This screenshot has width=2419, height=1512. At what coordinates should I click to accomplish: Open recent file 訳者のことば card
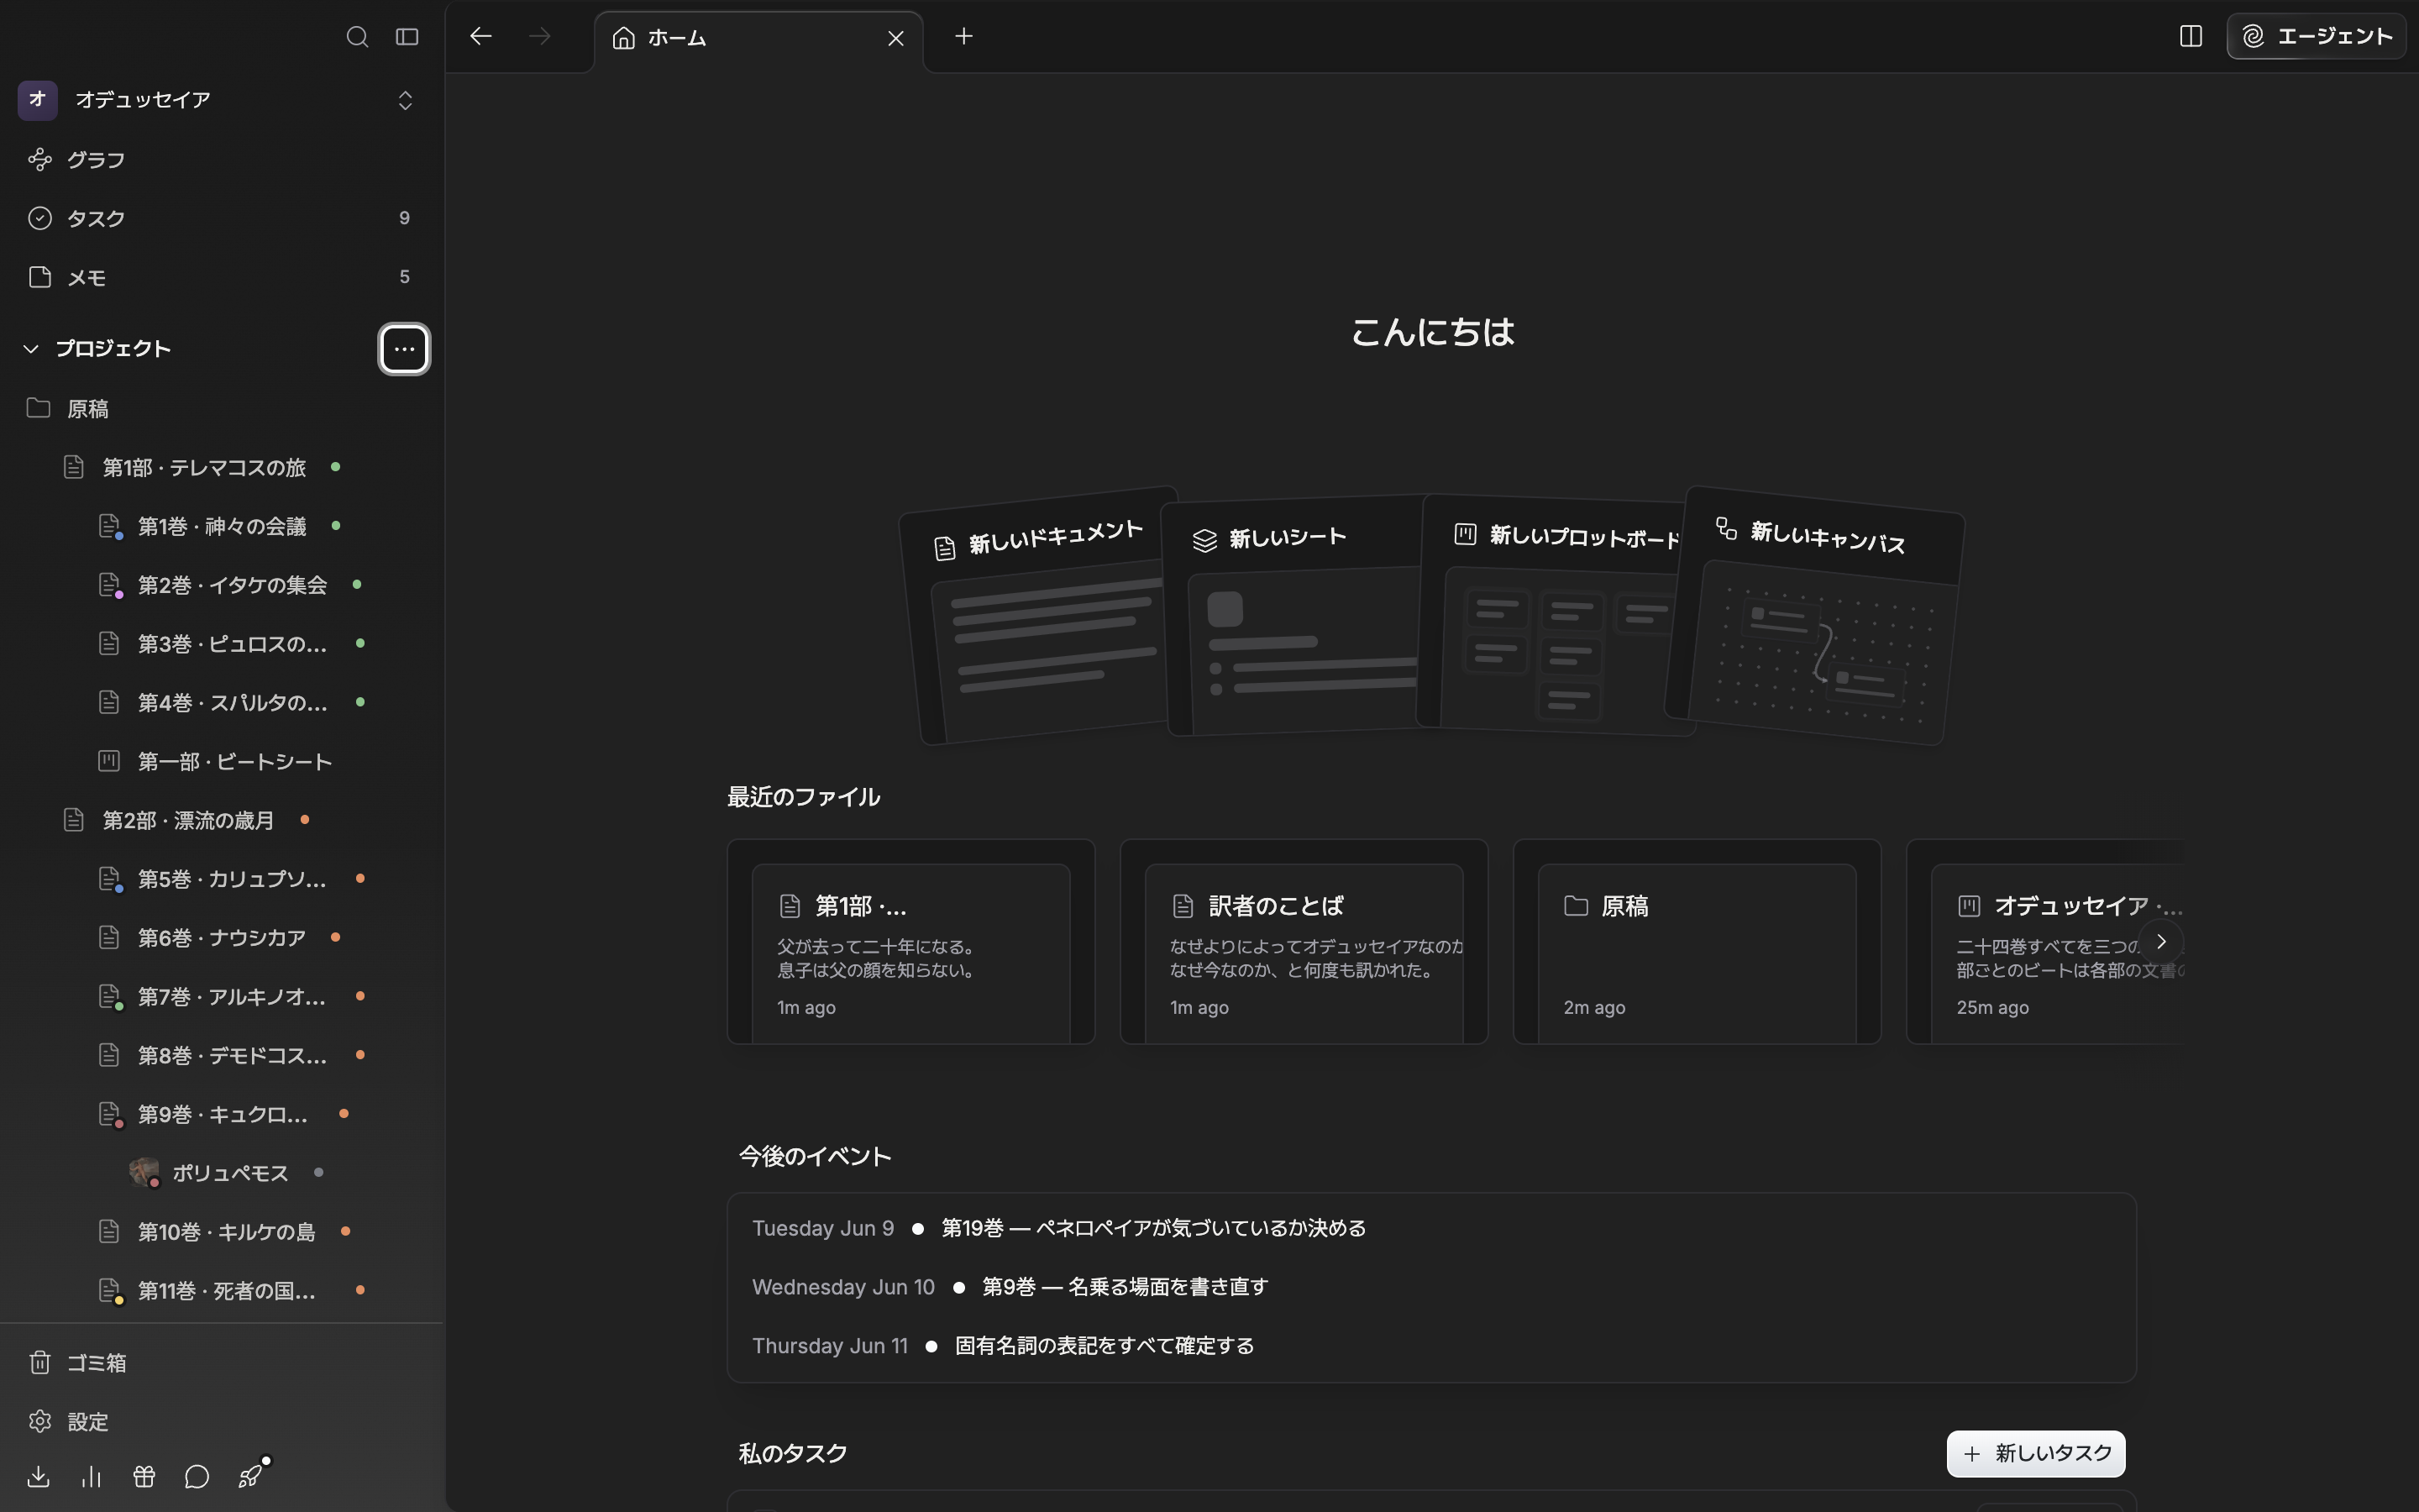pos(1304,942)
